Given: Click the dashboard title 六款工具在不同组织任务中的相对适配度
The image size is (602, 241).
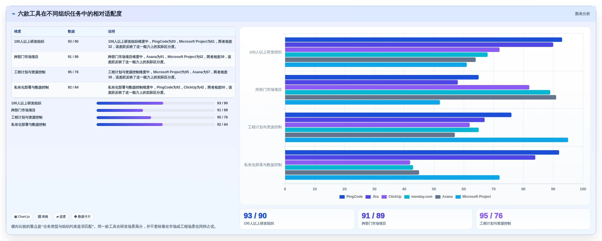Looking at the screenshot, I should click(x=70, y=14).
